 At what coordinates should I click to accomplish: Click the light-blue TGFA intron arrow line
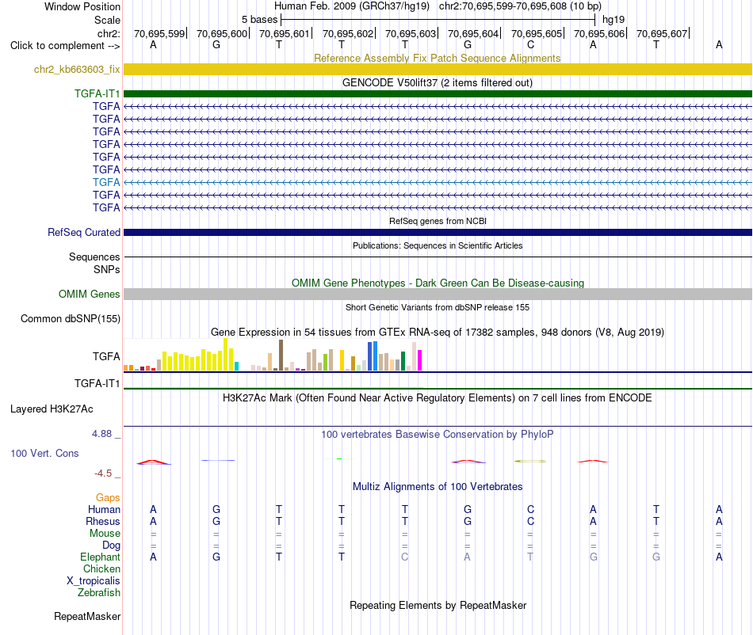click(x=438, y=182)
